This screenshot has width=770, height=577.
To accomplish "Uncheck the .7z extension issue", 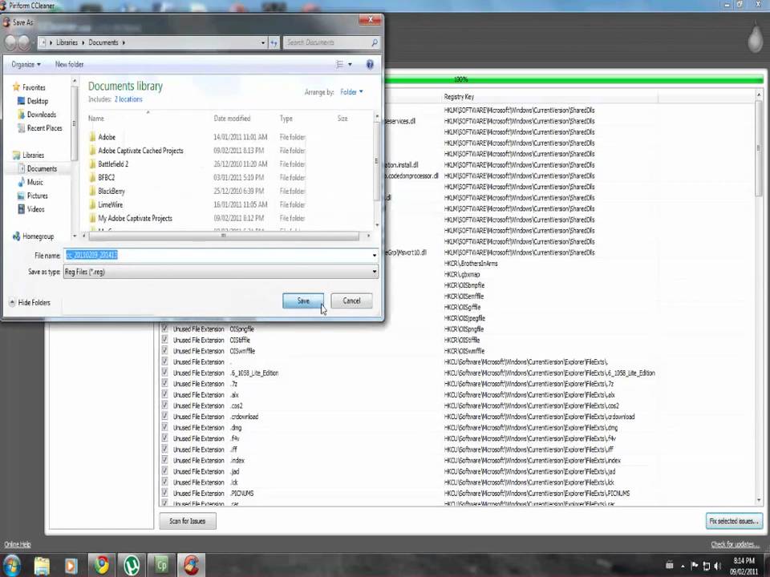I will 164,384.
